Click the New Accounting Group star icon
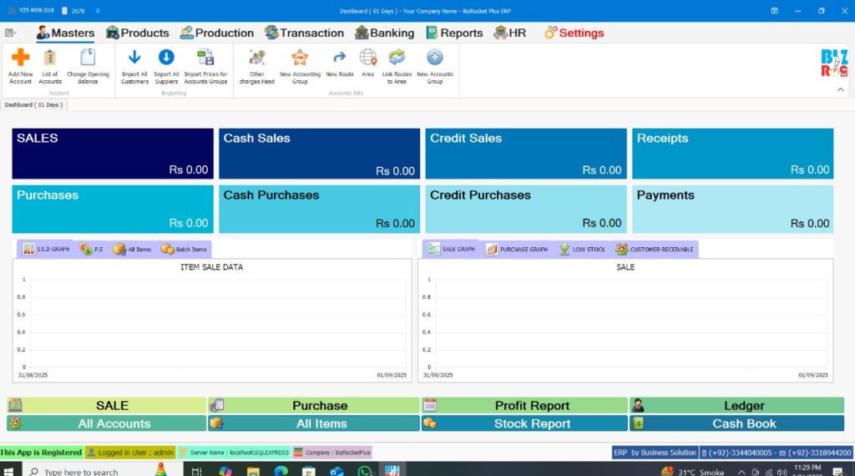Viewport: 855px width, 476px height. [300, 58]
